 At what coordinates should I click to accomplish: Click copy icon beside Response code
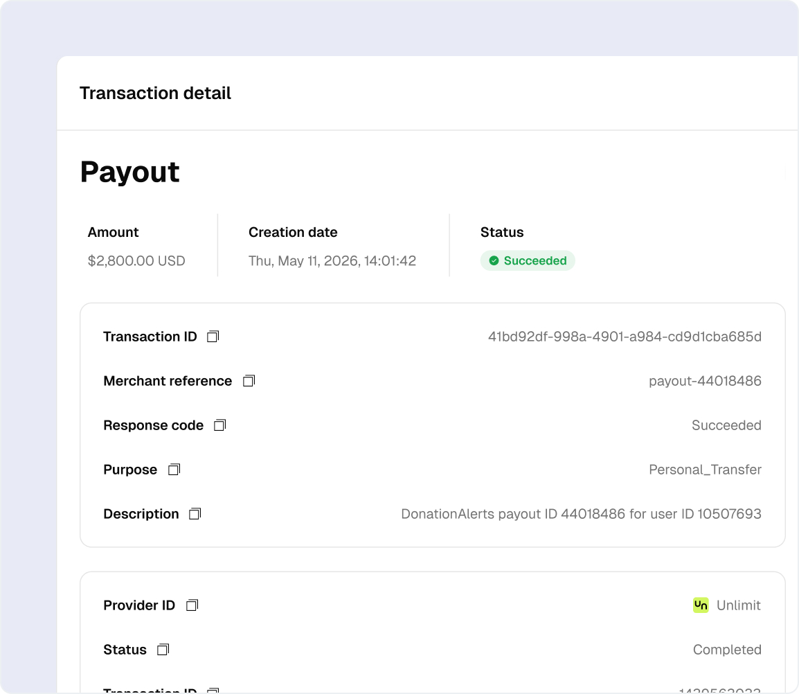[x=219, y=425]
